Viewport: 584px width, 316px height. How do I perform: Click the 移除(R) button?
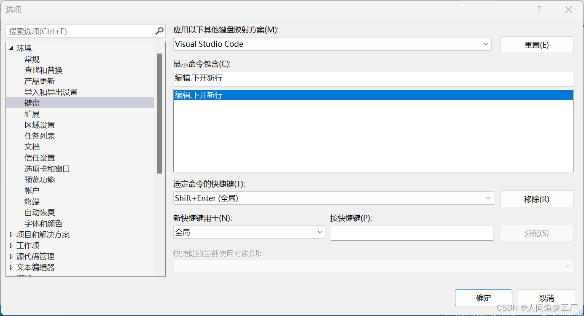[x=536, y=199]
